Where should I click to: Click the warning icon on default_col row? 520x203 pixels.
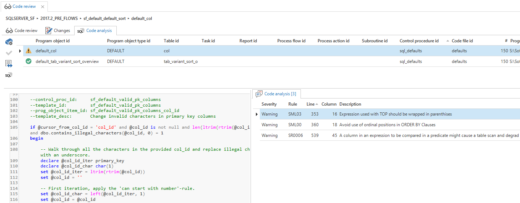(x=29, y=51)
